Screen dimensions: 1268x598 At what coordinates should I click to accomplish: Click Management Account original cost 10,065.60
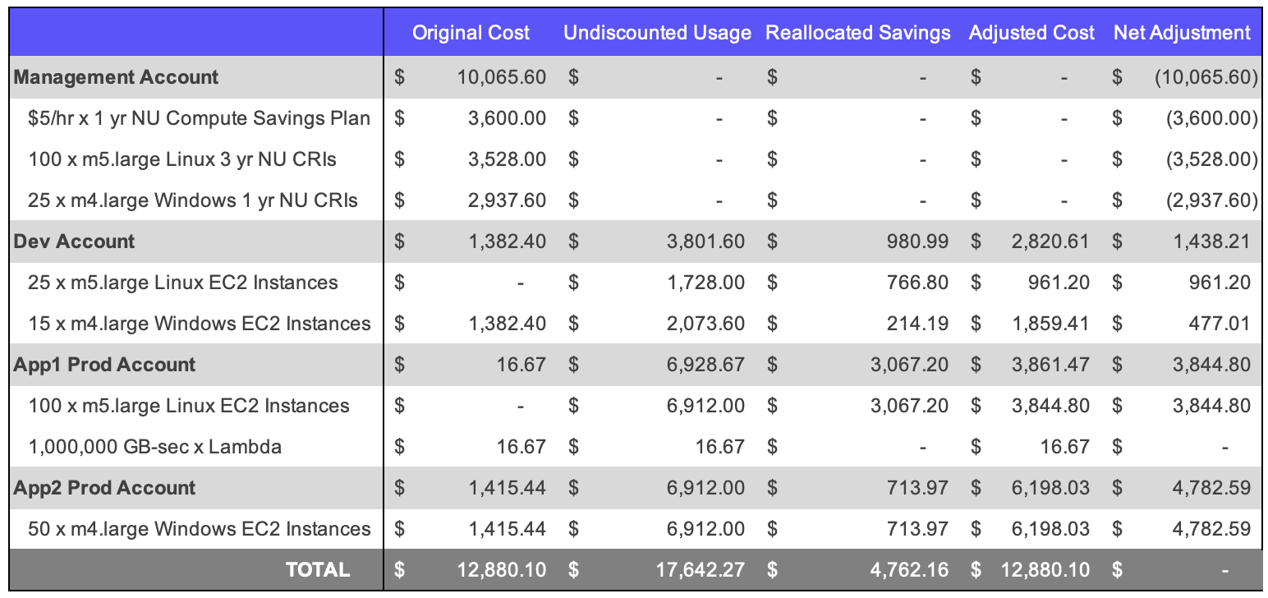click(x=501, y=77)
